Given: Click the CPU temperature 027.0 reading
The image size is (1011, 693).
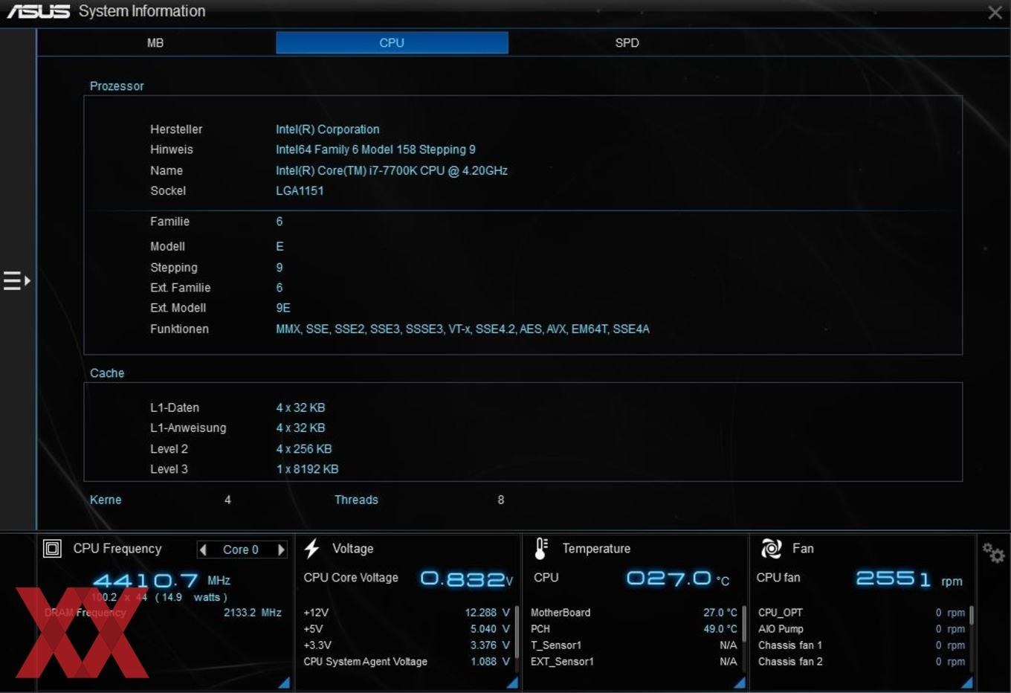Looking at the screenshot, I should [x=669, y=578].
